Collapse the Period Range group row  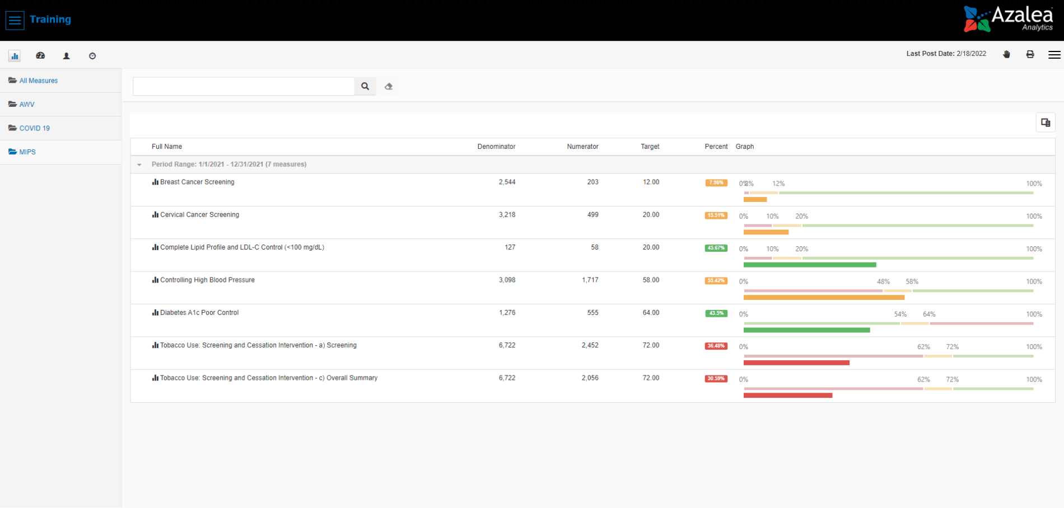[x=139, y=164]
